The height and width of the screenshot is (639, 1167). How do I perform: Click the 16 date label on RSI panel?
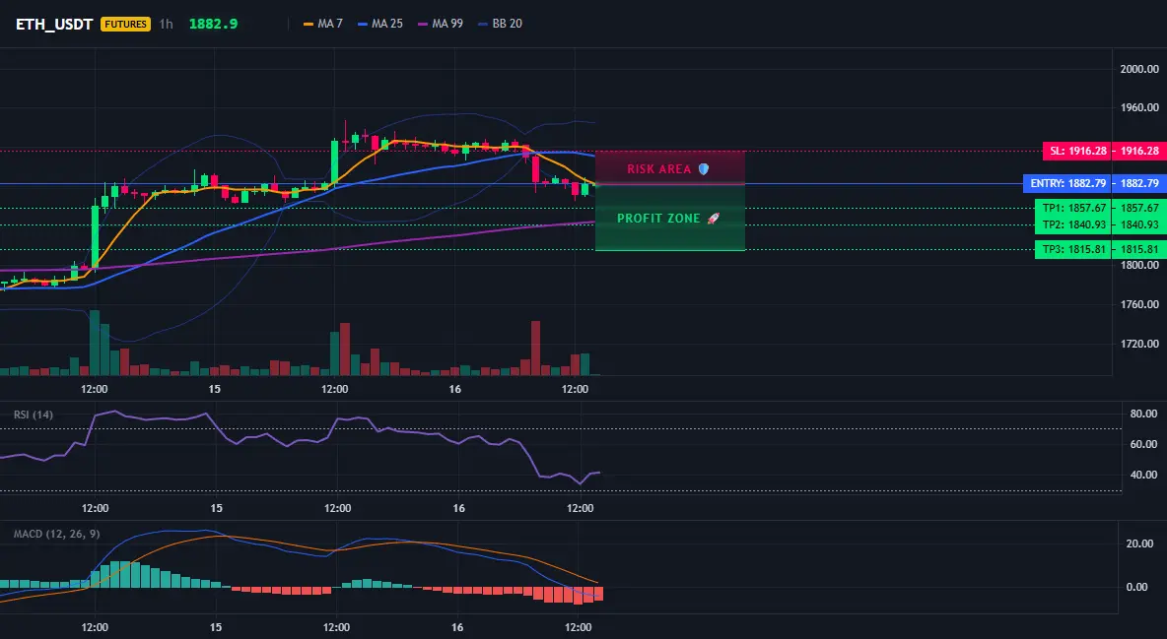(x=458, y=508)
